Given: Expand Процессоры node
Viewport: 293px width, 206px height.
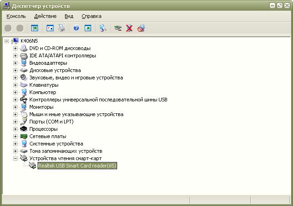Looking at the screenshot, I should pyautogui.click(x=15, y=129).
